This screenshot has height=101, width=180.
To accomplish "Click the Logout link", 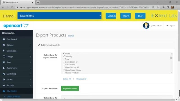I will 170,26.
